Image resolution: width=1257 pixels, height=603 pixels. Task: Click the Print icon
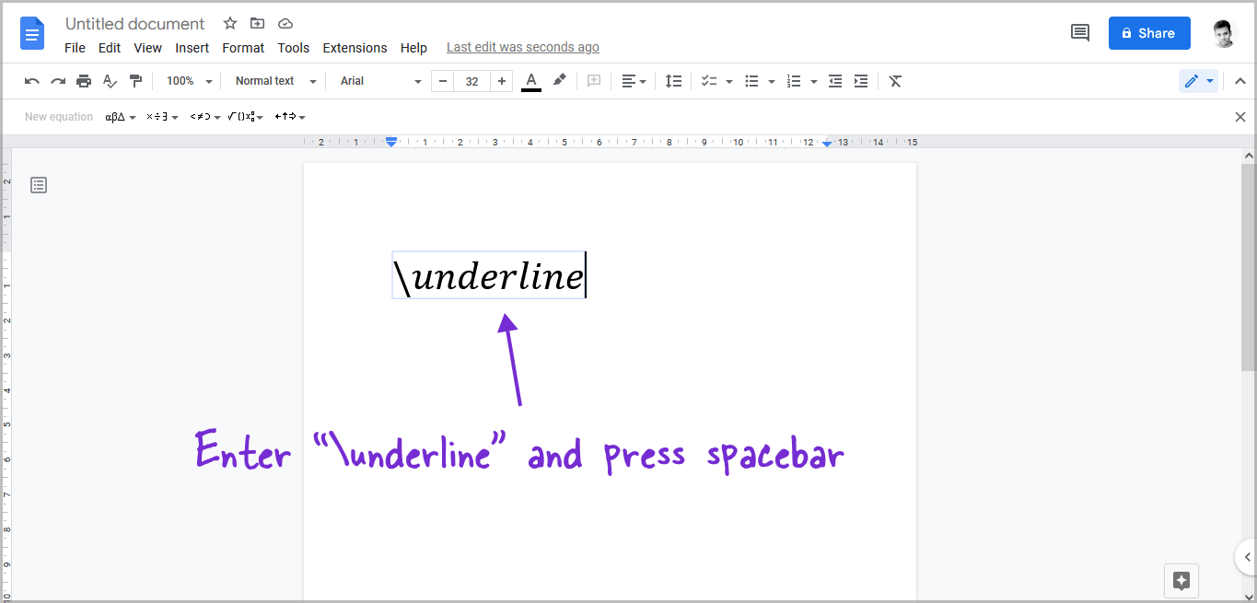click(x=84, y=81)
